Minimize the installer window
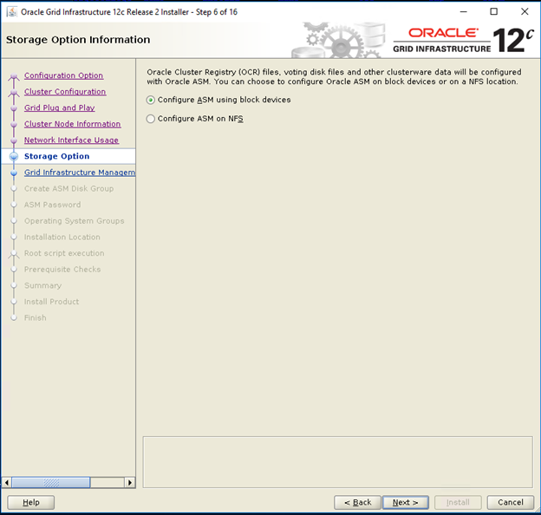 coord(463,12)
